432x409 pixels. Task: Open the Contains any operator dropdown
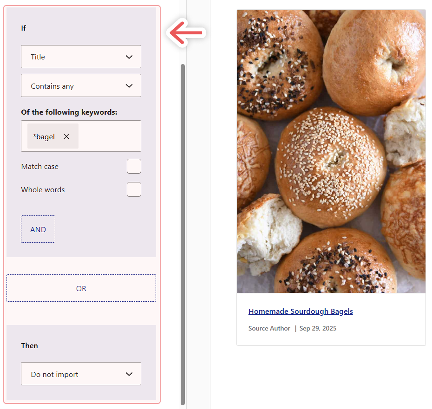(81, 85)
